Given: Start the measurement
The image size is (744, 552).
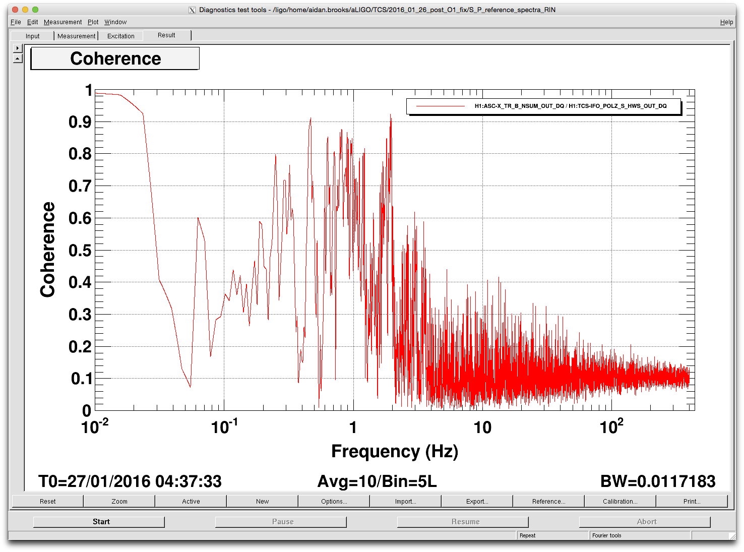Looking at the screenshot, I should pyautogui.click(x=99, y=522).
